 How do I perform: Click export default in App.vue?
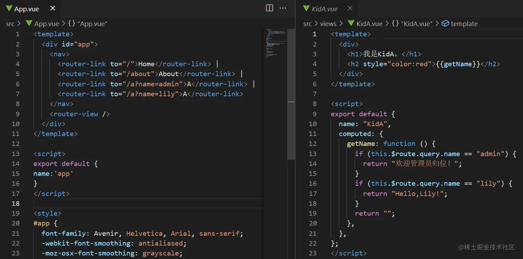pos(62,164)
